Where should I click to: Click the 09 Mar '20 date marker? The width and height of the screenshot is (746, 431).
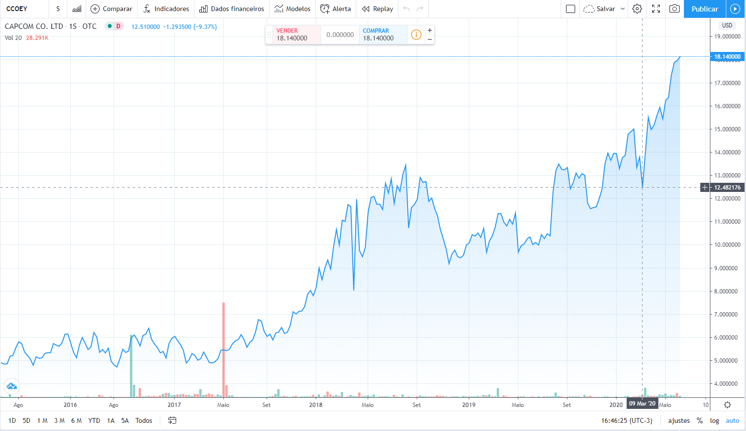(642, 404)
